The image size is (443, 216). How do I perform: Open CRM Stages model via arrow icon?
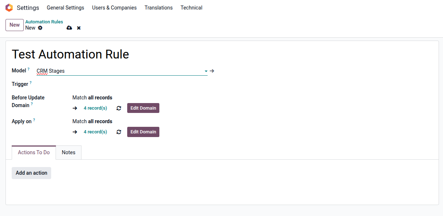click(212, 71)
